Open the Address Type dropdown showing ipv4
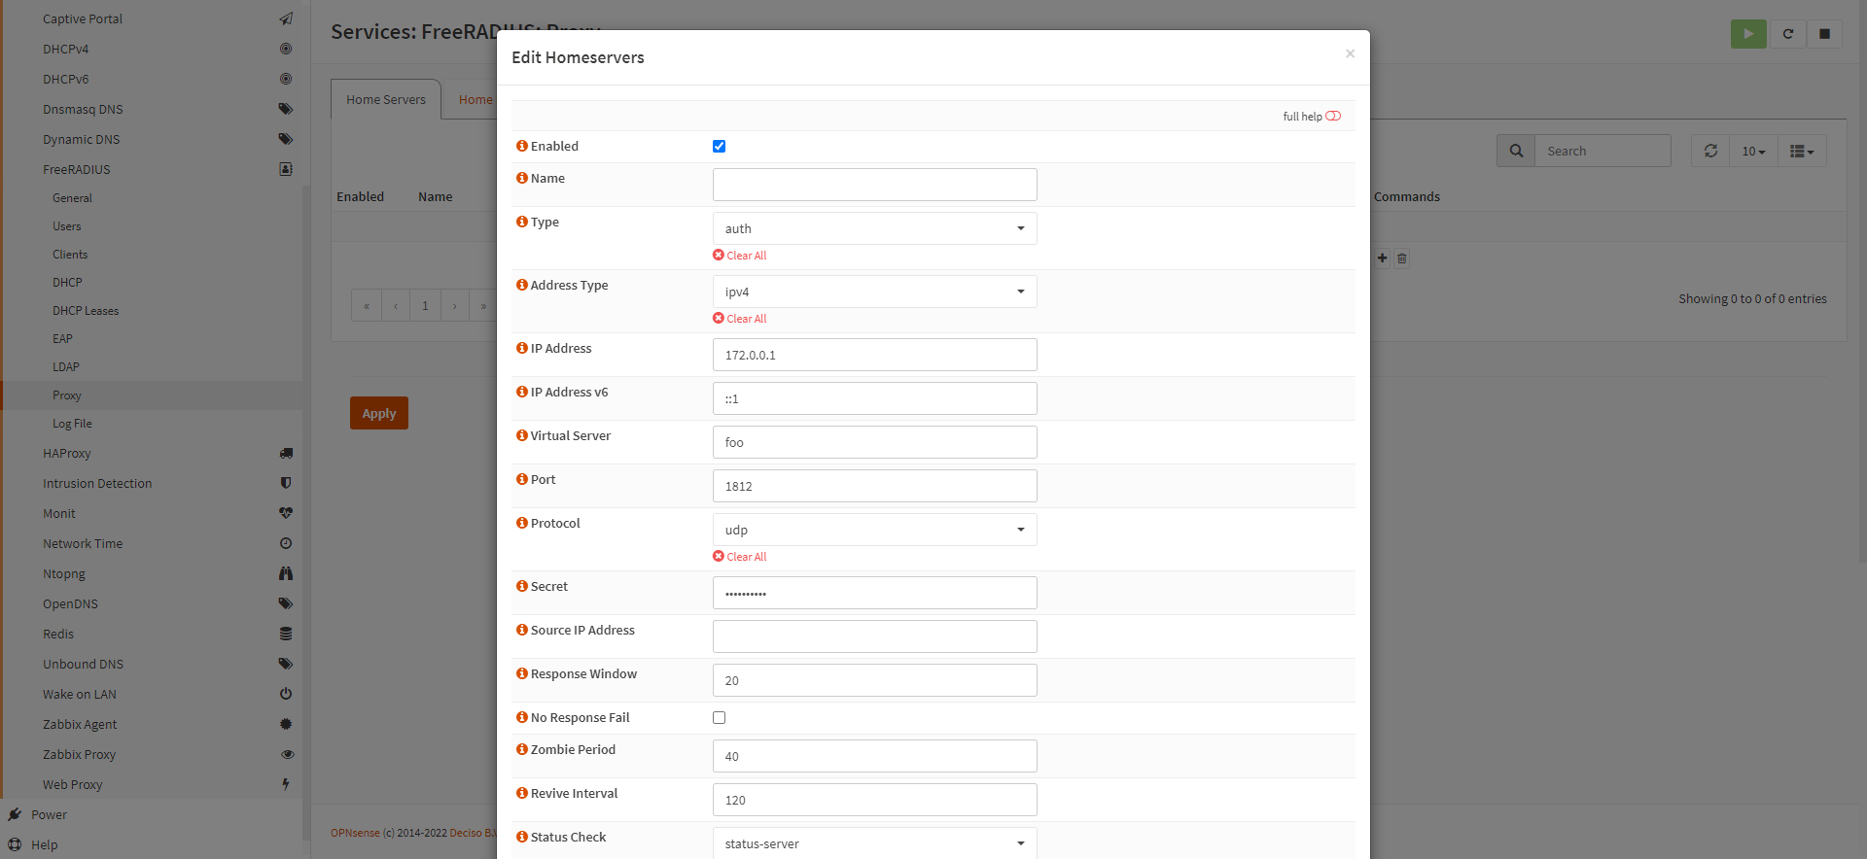The image size is (1867, 859). click(x=874, y=292)
